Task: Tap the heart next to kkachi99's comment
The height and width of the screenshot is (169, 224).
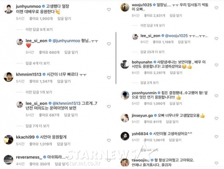Action: click(109, 140)
